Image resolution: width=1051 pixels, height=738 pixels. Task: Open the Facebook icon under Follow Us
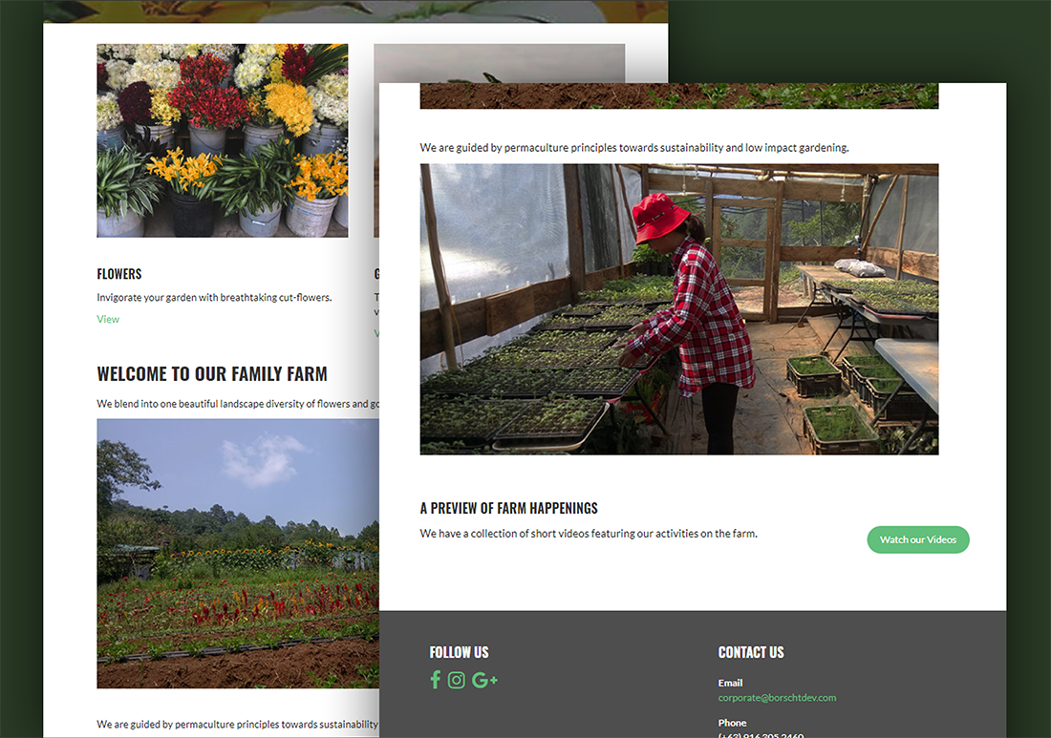click(x=435, y=680)
